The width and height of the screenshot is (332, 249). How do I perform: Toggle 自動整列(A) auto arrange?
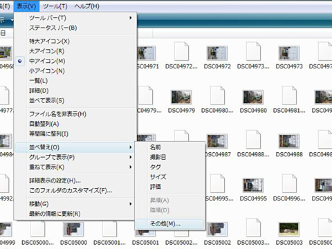pos(75,124)
